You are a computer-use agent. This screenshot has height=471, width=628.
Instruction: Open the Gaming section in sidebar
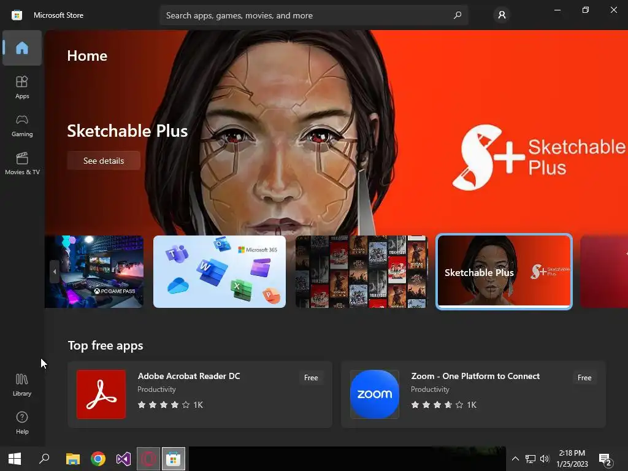pyautogui.click(x=22, y=125)
